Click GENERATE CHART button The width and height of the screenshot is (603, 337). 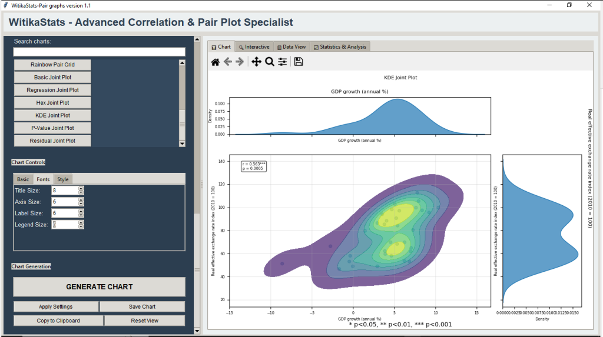(x=99, y=286)
